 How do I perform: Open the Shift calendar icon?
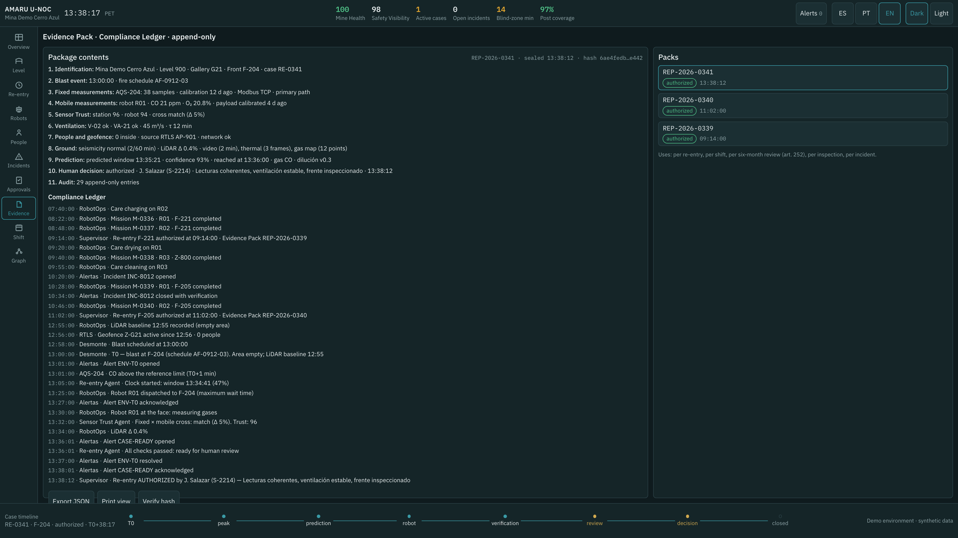[18, 232]
